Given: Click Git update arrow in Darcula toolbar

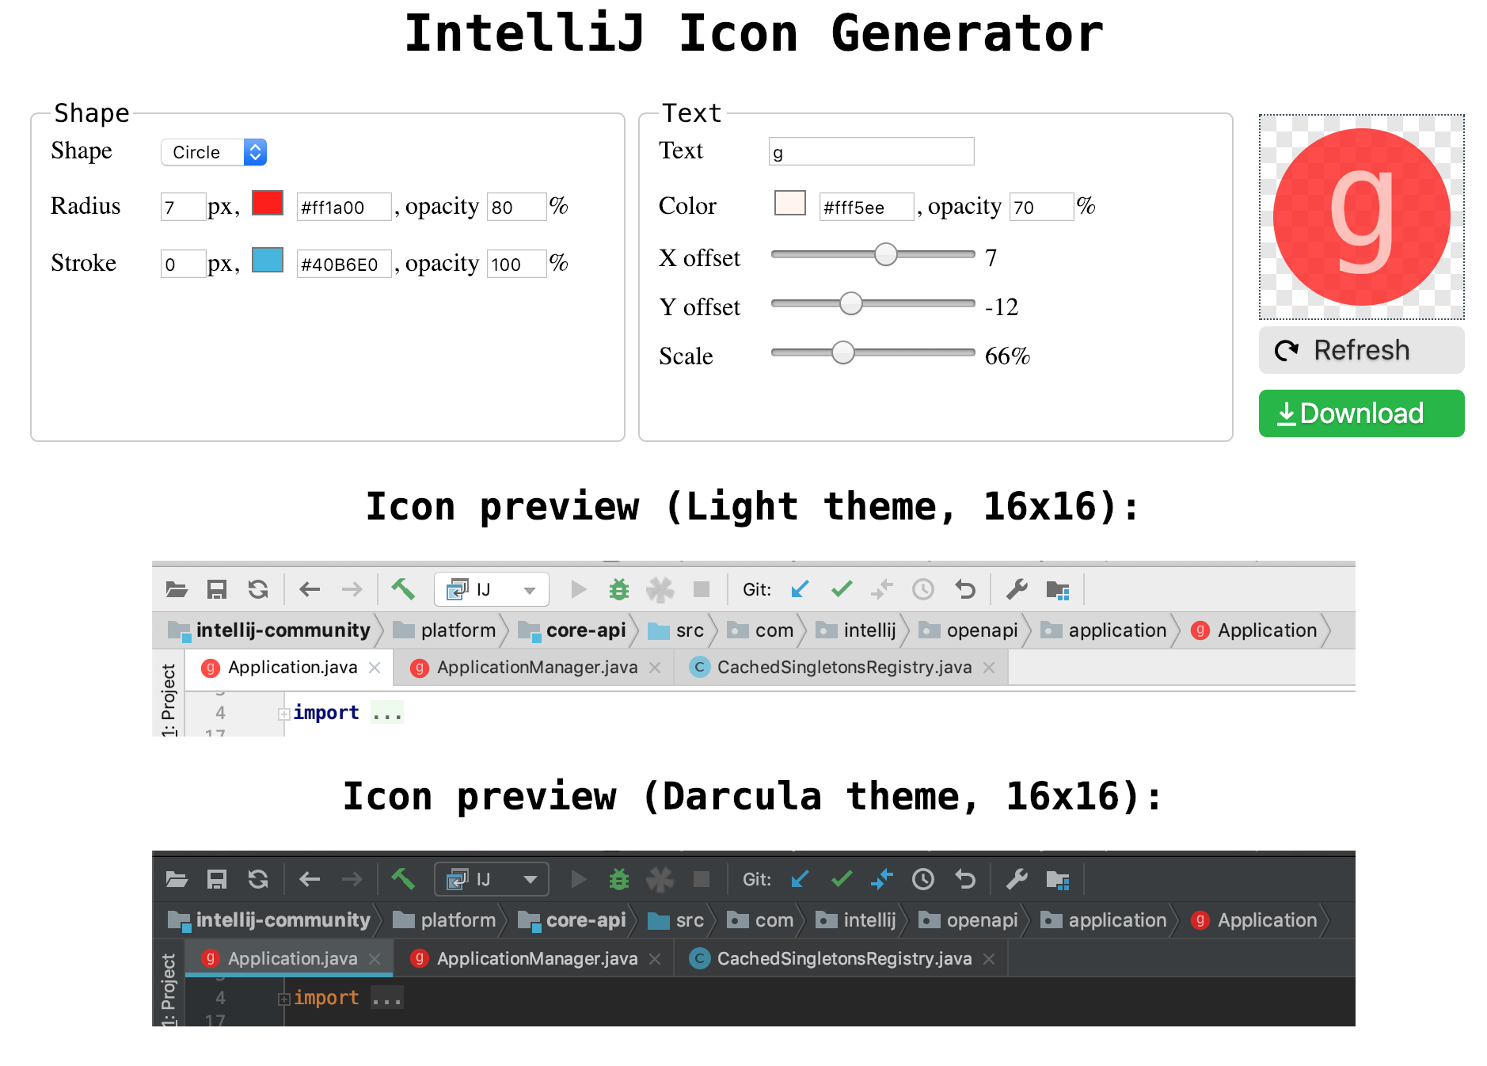Looking at the screenshot, I should (x=801, y=879).
